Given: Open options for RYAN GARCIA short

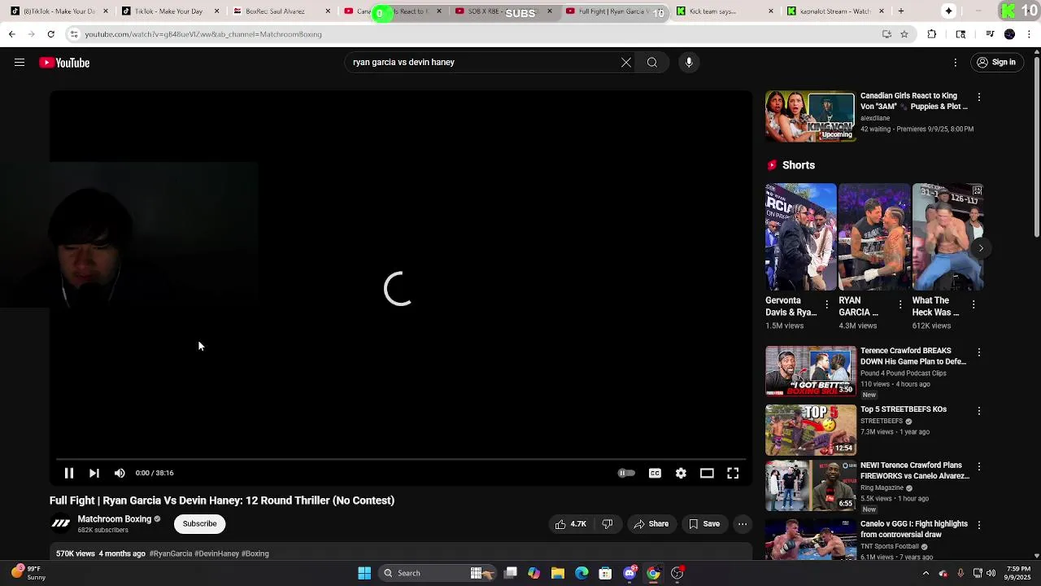Looking at the screenshot, I should (x=900, y=304).
